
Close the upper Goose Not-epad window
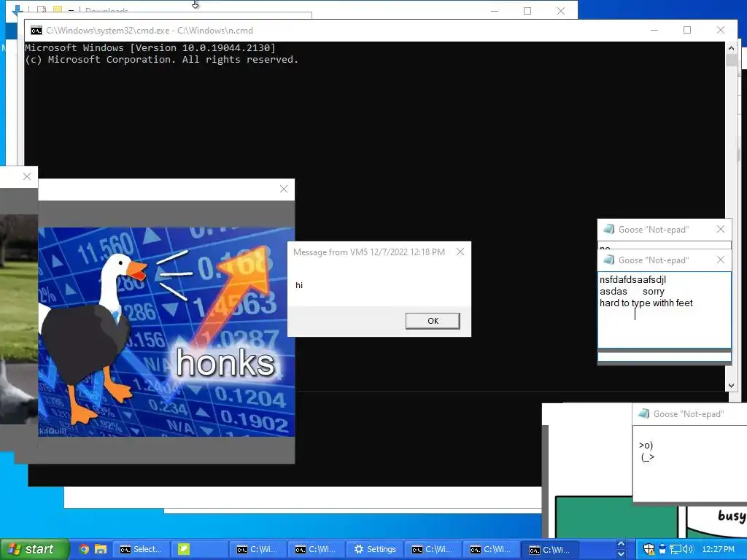coord(720,230)
